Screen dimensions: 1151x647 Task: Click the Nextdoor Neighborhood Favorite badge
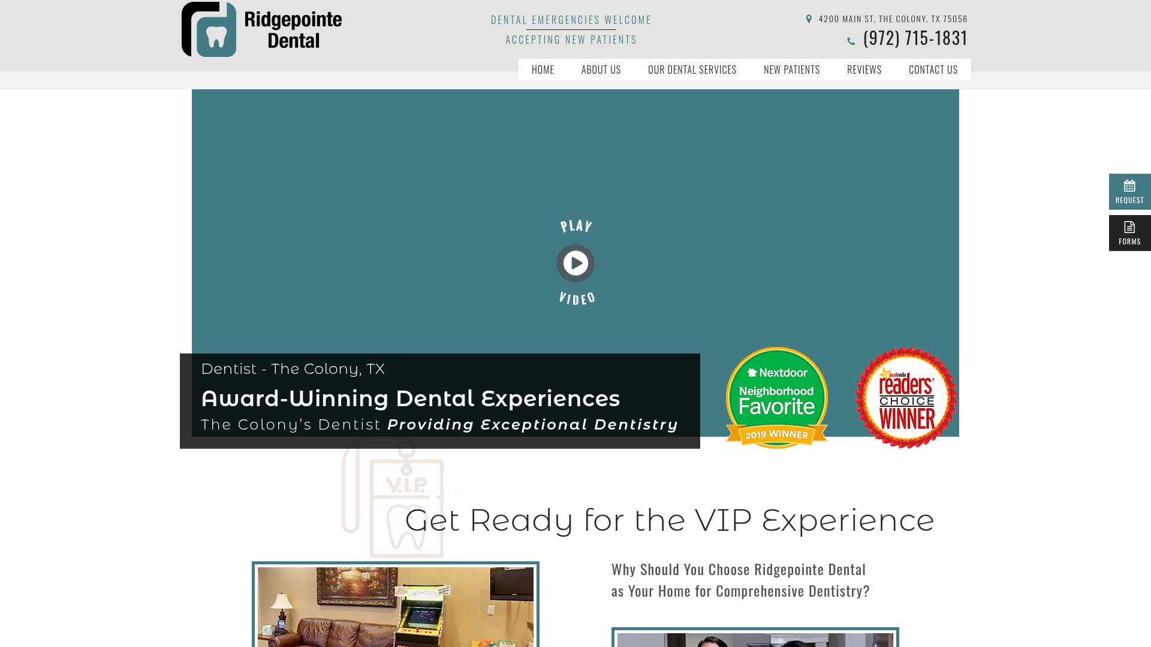(777, 397)
